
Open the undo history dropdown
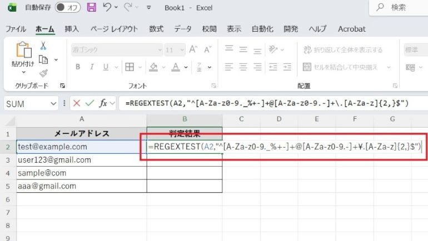coord(116,7)
